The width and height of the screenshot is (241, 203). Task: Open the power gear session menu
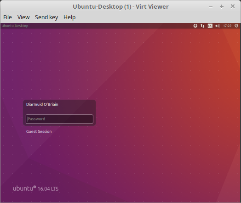[236, 26]
